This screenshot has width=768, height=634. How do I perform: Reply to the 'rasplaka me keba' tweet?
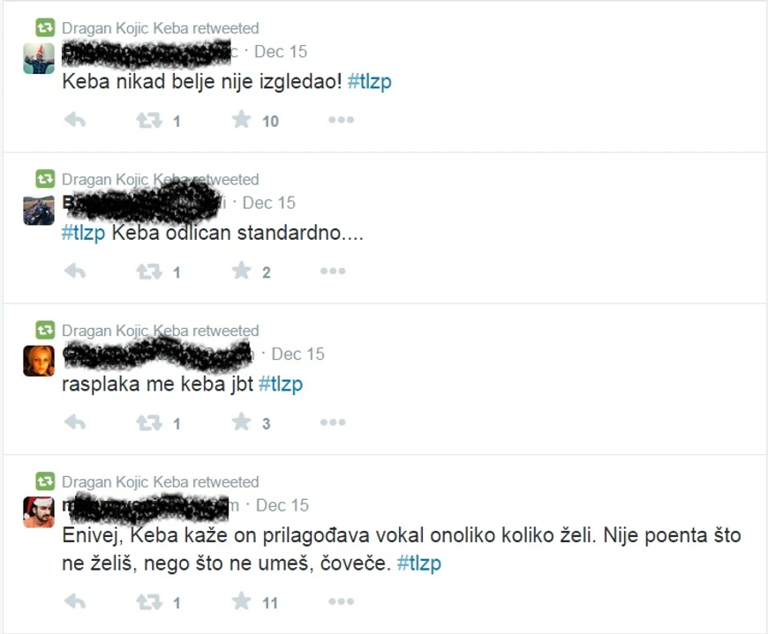tap(75, 422)
